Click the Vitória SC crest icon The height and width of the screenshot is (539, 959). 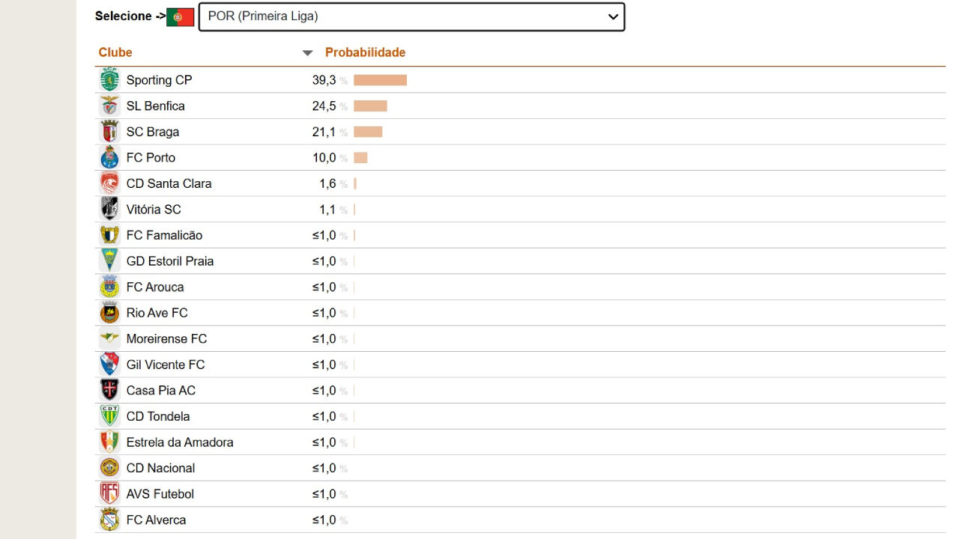pyautogui.click(x=109, y=209)
